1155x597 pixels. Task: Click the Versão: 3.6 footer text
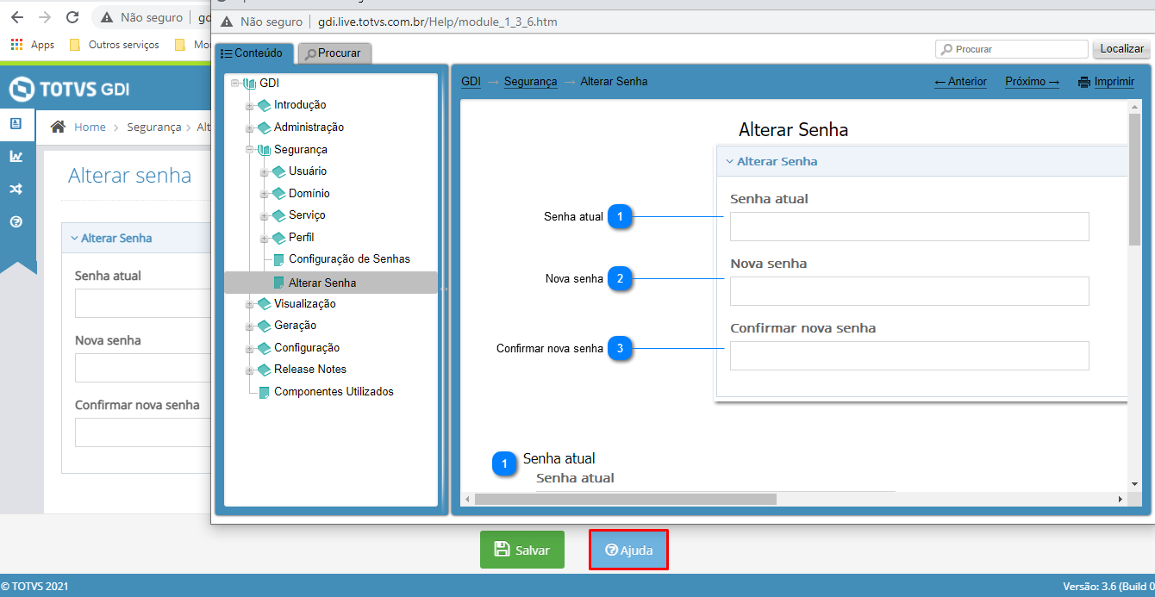(x=1108, y=587)
